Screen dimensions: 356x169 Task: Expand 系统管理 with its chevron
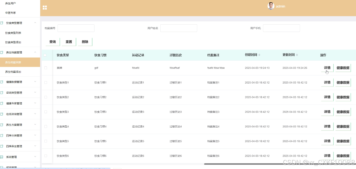[35, 157]
